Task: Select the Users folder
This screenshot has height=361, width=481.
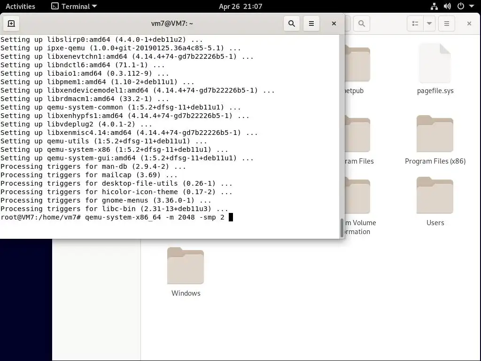Action: click(x=435, y=202)
